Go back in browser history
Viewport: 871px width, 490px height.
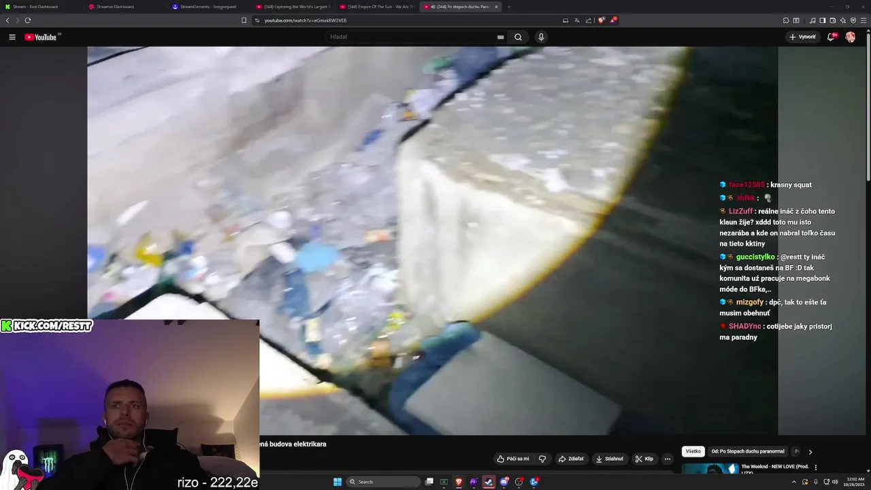click(x=7, y=20)
